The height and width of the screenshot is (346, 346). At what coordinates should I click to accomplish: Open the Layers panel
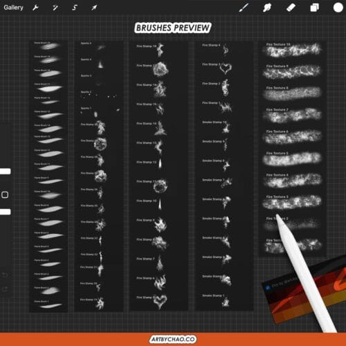(315, 8)
